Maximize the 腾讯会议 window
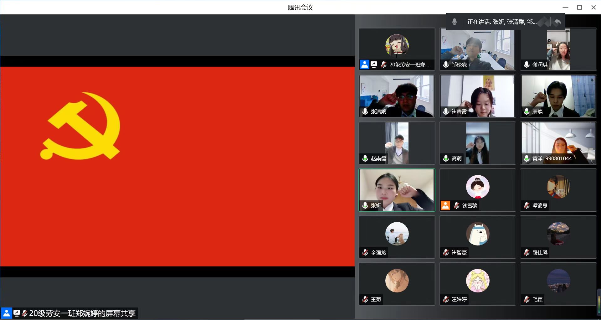 (x=579, y=7)
